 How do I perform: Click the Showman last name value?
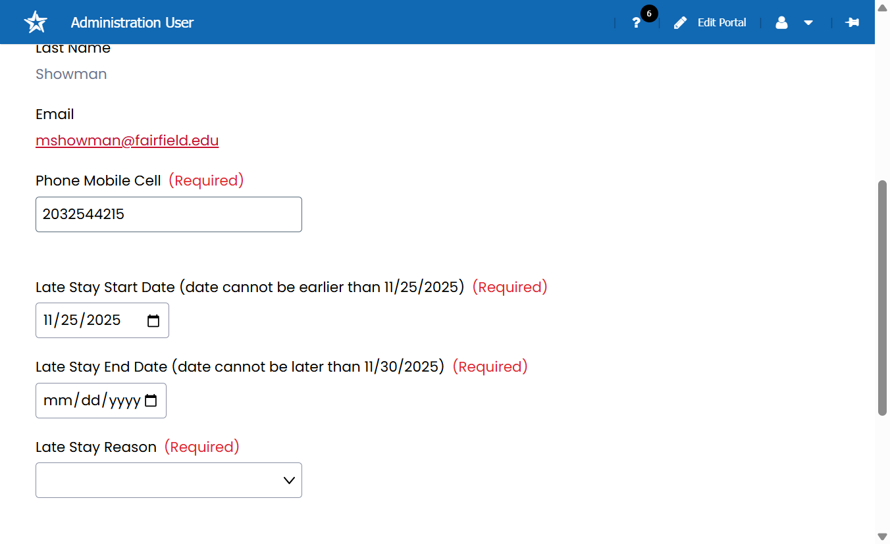point(71,74)
